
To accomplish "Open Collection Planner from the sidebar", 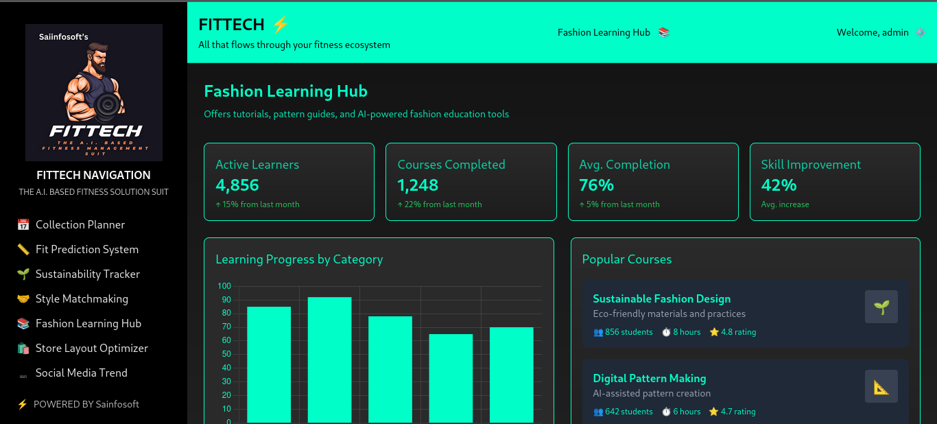I will point(80,225).
